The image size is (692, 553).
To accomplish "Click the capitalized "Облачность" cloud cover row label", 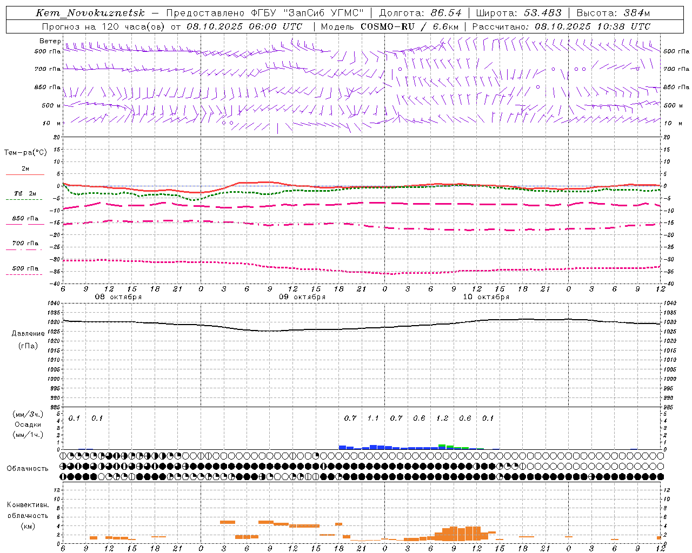I will point(28,469).
